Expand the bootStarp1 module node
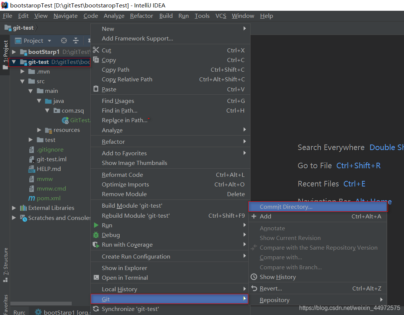Screen dimensions: 404x315 [14, 52]
